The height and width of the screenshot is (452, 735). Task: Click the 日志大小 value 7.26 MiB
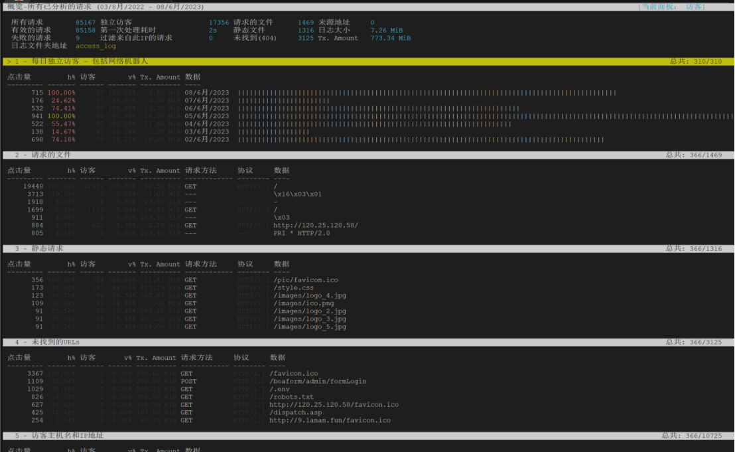(386, 30)
